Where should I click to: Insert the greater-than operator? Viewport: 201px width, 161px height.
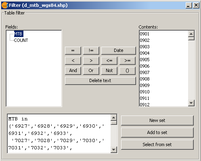coord(91,61)
